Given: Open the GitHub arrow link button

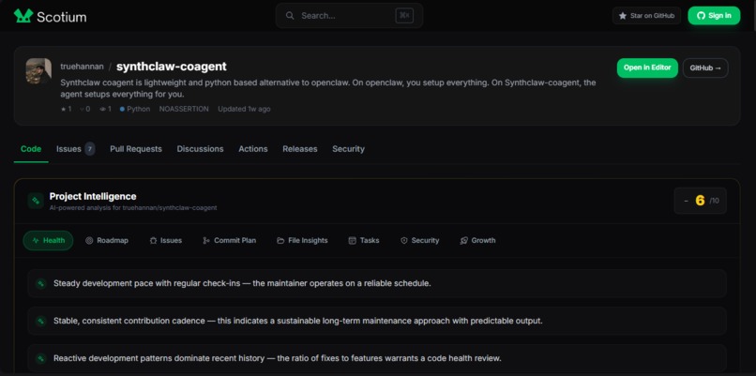Looking at the screenshot, I should [705, 68].
